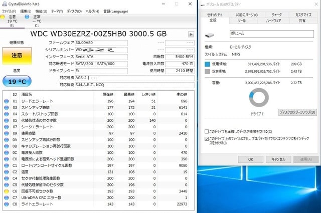
Task: Select the C: drive good status icon
Action: (x=27, y=17)
